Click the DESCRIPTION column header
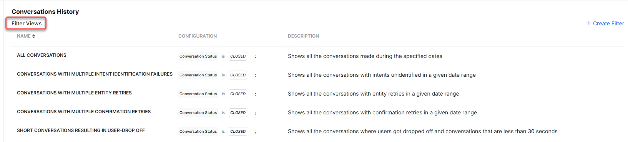Screen dimensions: 628x142 click(x=303, y=36)
